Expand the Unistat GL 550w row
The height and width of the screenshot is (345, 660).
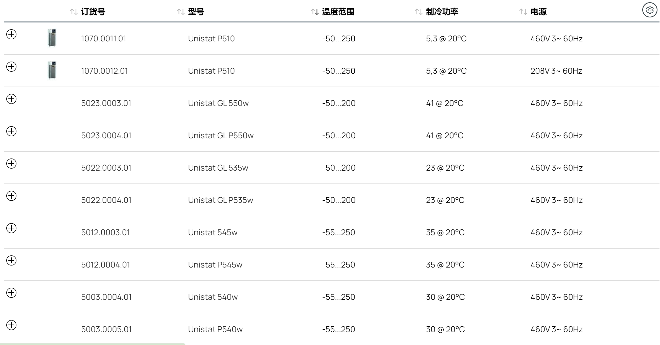[11, 99]
